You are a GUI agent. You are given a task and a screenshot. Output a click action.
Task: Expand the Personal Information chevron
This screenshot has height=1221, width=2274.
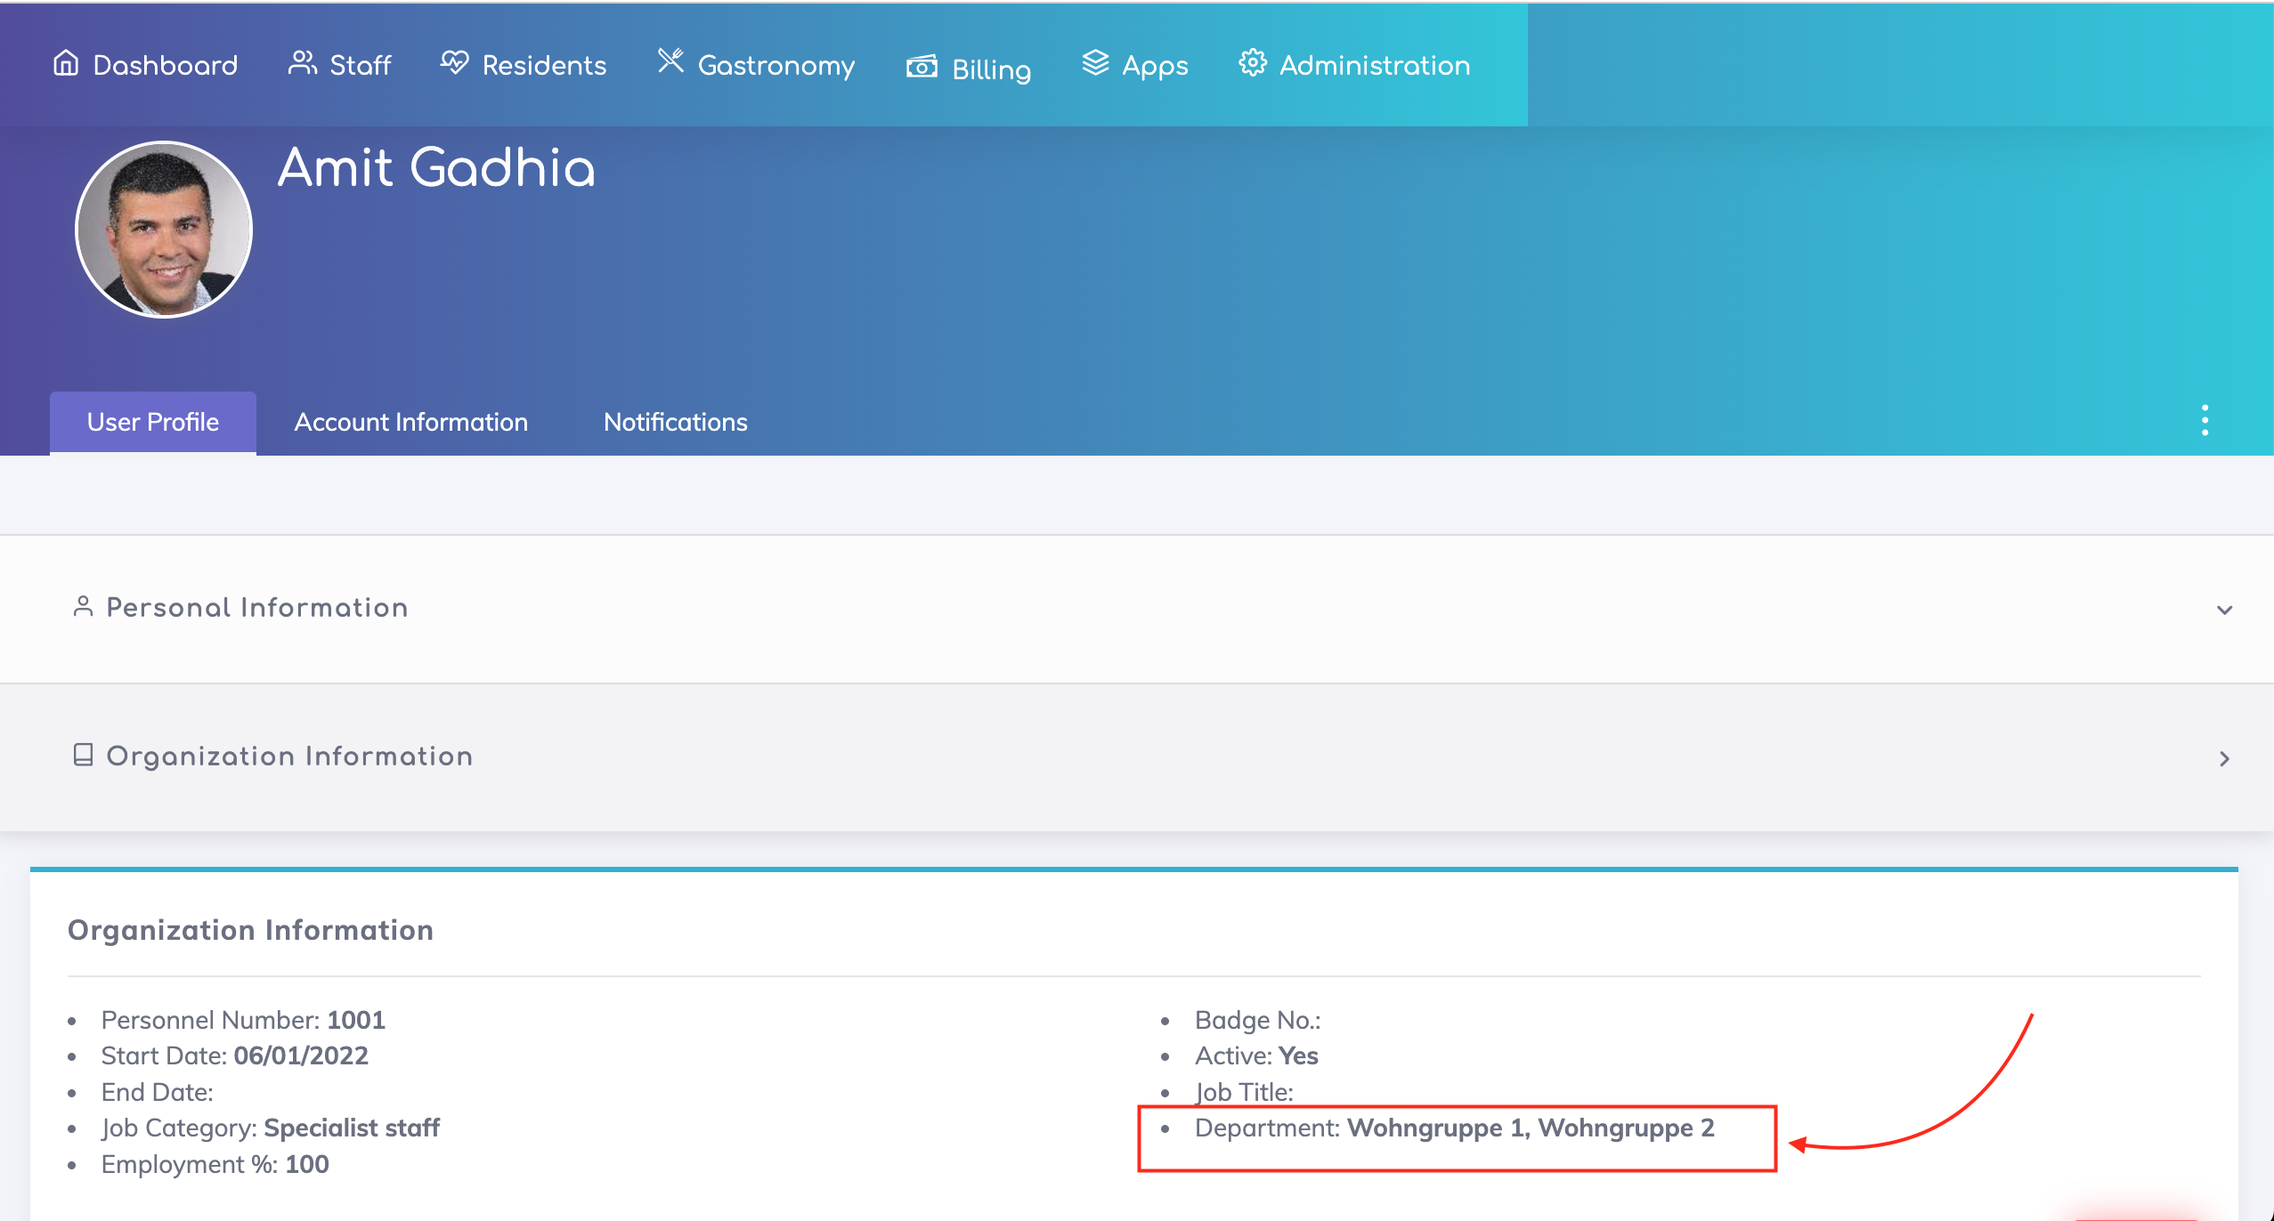pyautogui.click(x=2224, y=610)
